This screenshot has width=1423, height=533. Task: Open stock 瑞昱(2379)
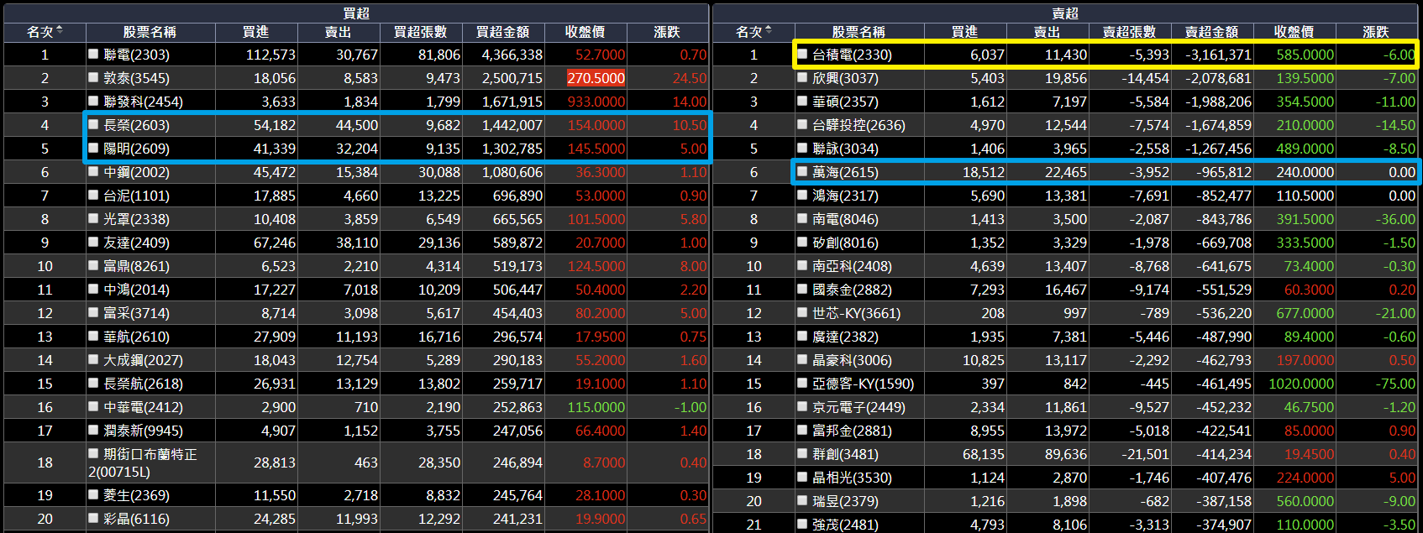click(845, 501)
